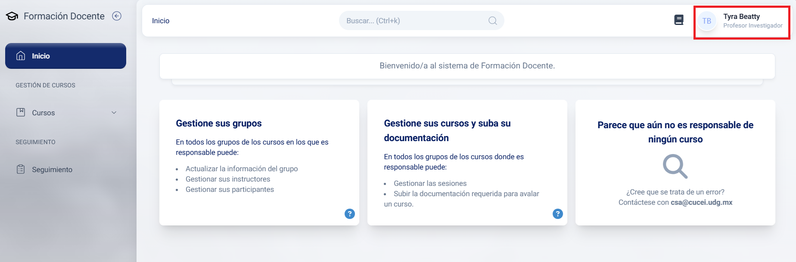
Task: Click the csa@cucei.udg.mx contact email
Action: click(701, 202)
